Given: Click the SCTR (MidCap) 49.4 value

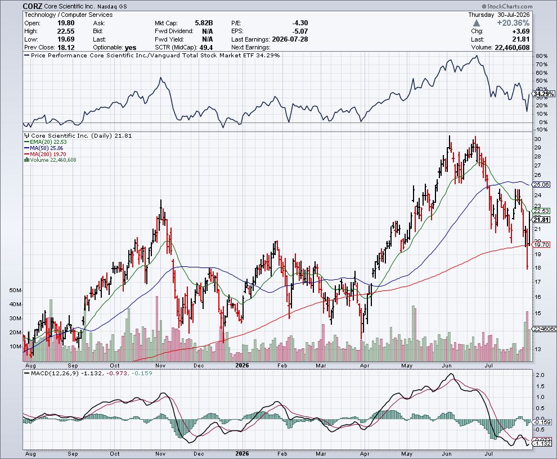Looking at the screenshot, I should pyautogui.click(x=206, y=48).
